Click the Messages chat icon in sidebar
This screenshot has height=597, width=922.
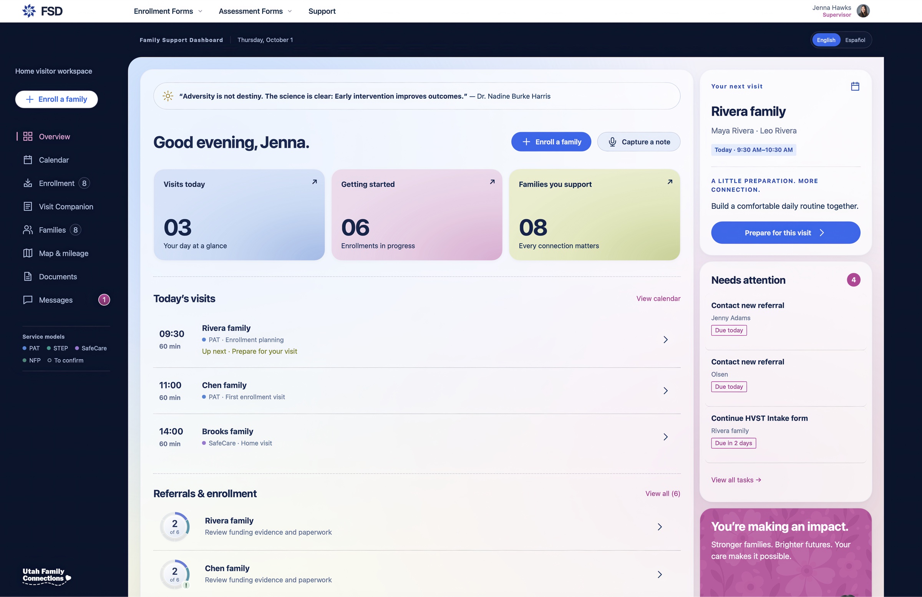(28, 300)
